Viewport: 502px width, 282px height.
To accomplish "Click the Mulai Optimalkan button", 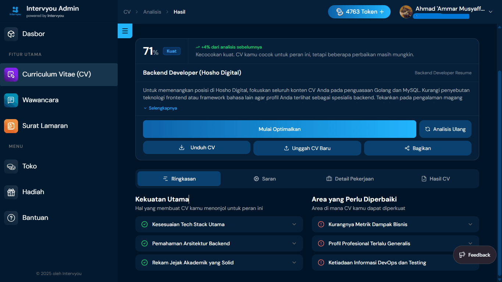I will point(280,129).
